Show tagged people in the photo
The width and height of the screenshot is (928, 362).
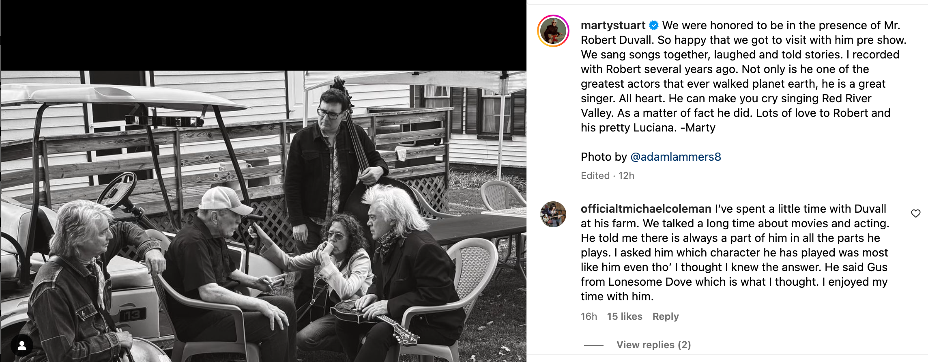coord(22,345)
